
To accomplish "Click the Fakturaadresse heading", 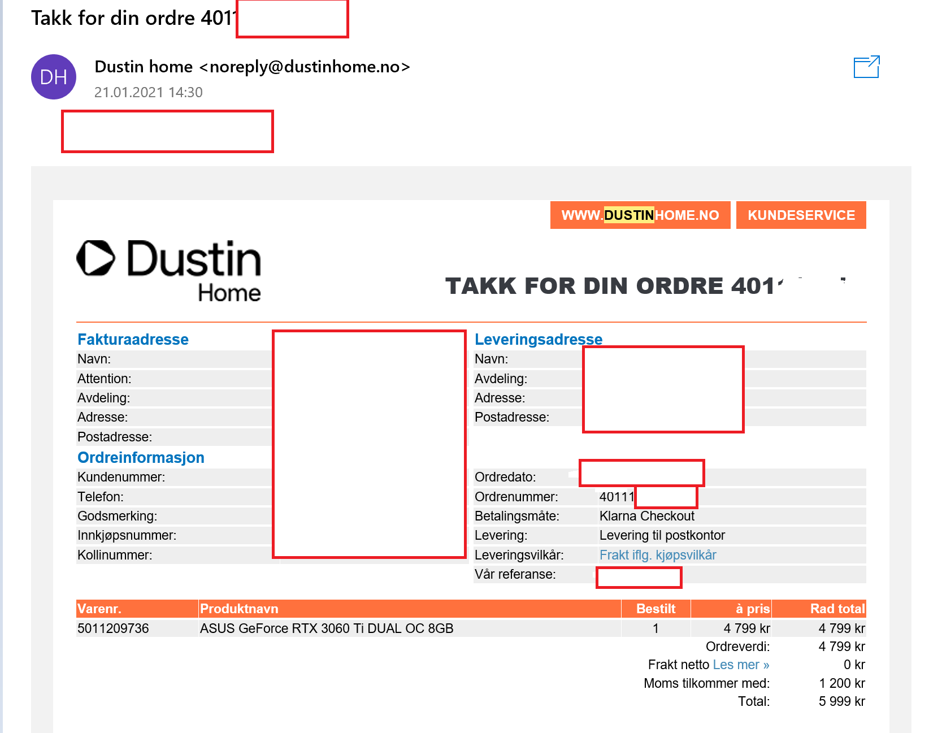I will click(x=133, y=339).
